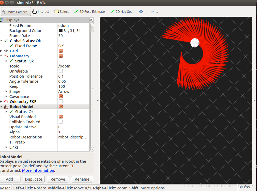Enable the Unreliable checkbox
The image size is (257, 191).
(61, 71)
